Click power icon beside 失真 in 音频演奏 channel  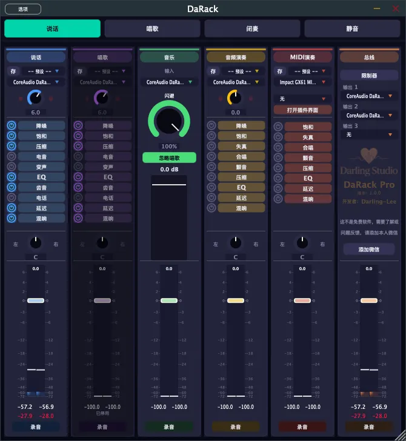click(211, 146)
